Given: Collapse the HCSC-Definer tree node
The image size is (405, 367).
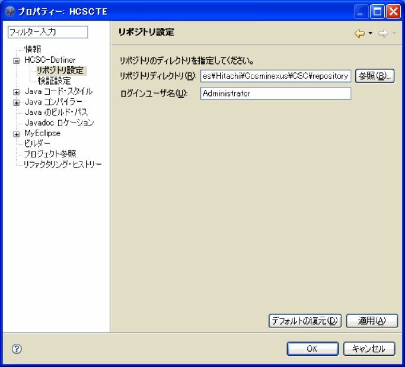Looking at the screenshot, I should coord(16,61).
